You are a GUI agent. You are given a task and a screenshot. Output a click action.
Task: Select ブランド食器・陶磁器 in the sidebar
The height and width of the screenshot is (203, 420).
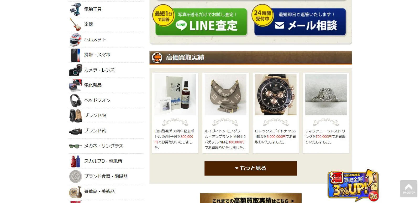(x=106, y=176)
